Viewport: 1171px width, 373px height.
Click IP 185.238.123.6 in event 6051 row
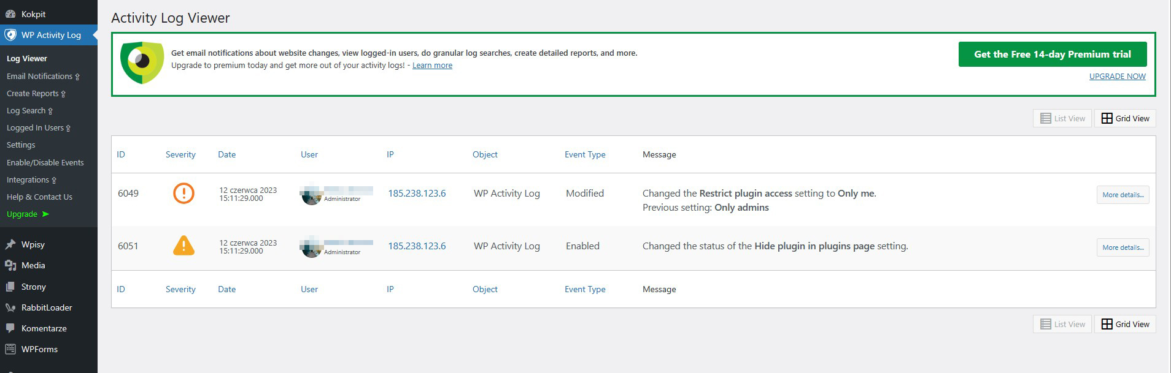(417, 246)
